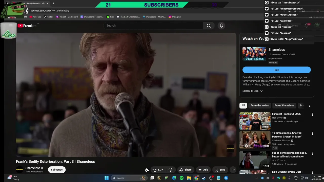Open the Shameless show poster thumbnail
324x182 pixels.
(254, 54)
